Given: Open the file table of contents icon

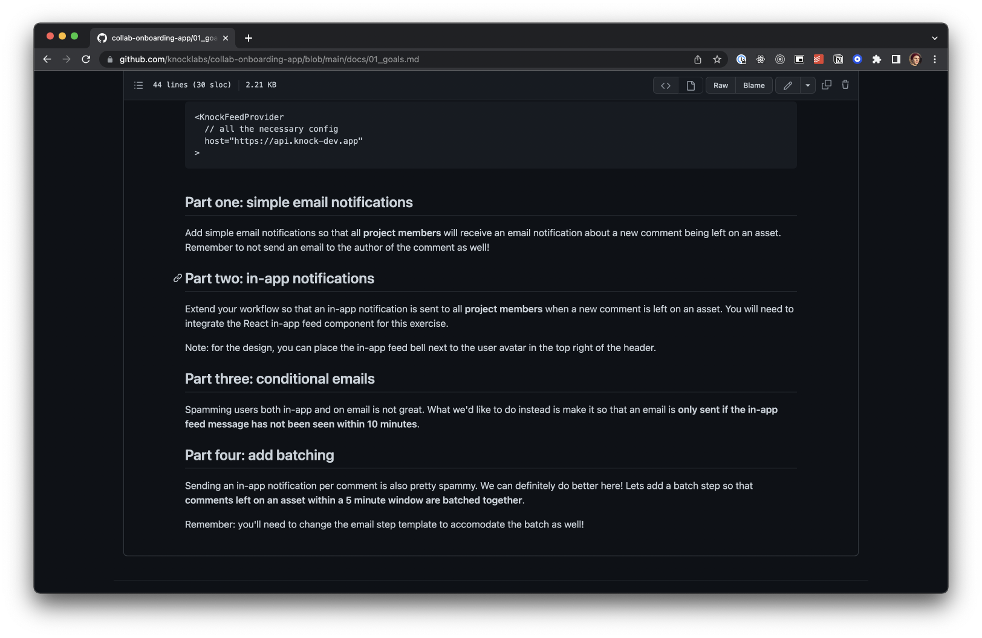Looking at the screenshot, I should 138,85.
